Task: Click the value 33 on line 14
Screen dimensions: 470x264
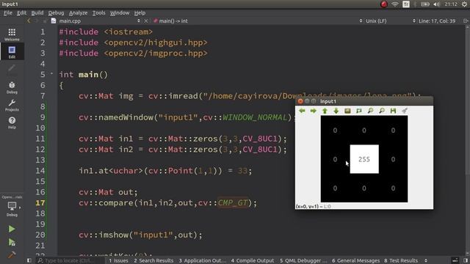Action: pyautogui.click(x=242, y=171)
